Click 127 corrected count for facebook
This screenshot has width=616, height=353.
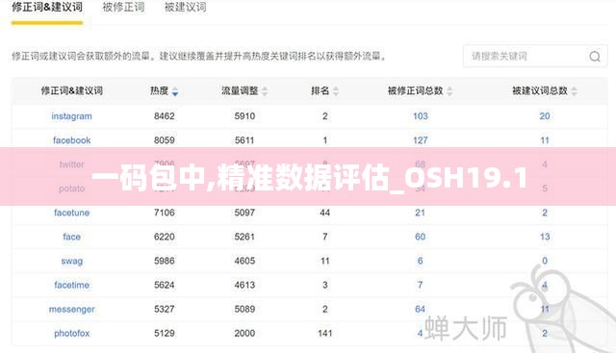click(x=420, y=140)
